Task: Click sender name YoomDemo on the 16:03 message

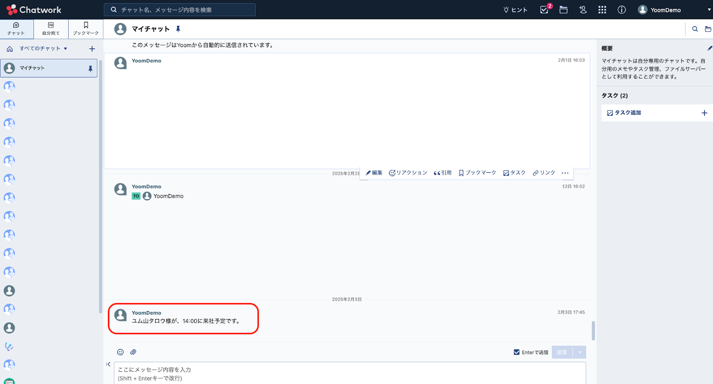Action: click(x=147, y=61)
